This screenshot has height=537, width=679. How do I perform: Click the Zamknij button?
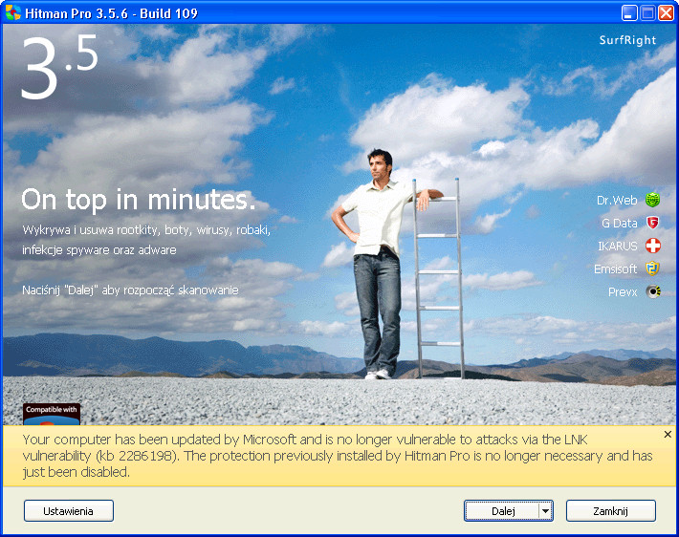[610, 511]
